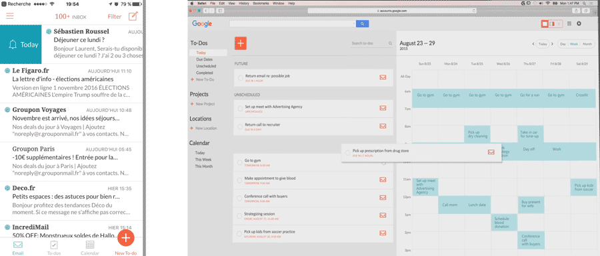Open email icon for Advertising Agency to-do
Screen dimensions: 600x256
(x=383, y=108)
